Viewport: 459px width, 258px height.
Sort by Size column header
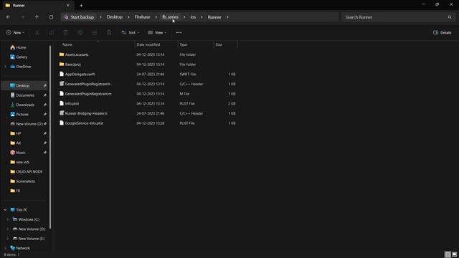[219, 44]
